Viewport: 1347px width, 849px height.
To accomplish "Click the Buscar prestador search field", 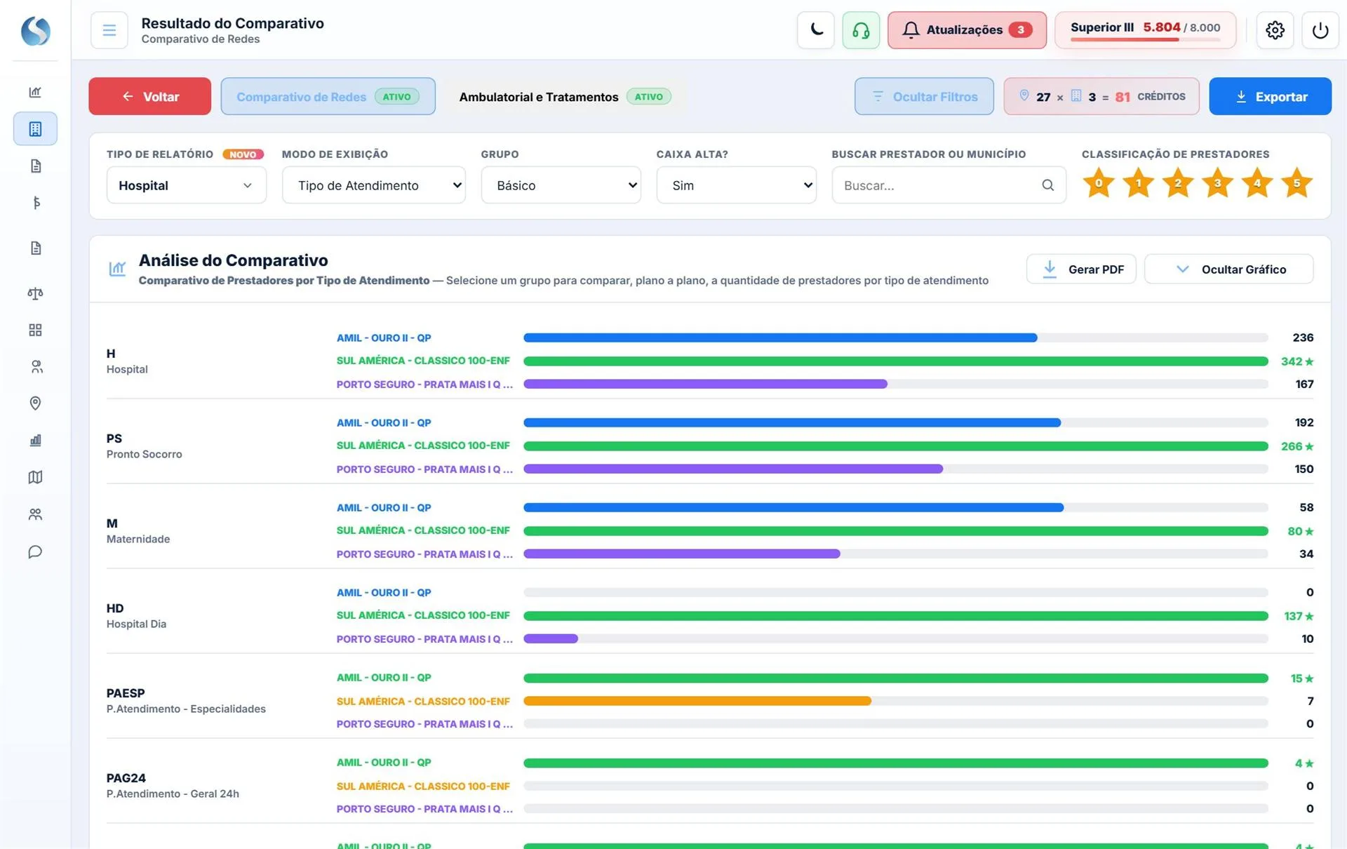I will coord(949,185).
